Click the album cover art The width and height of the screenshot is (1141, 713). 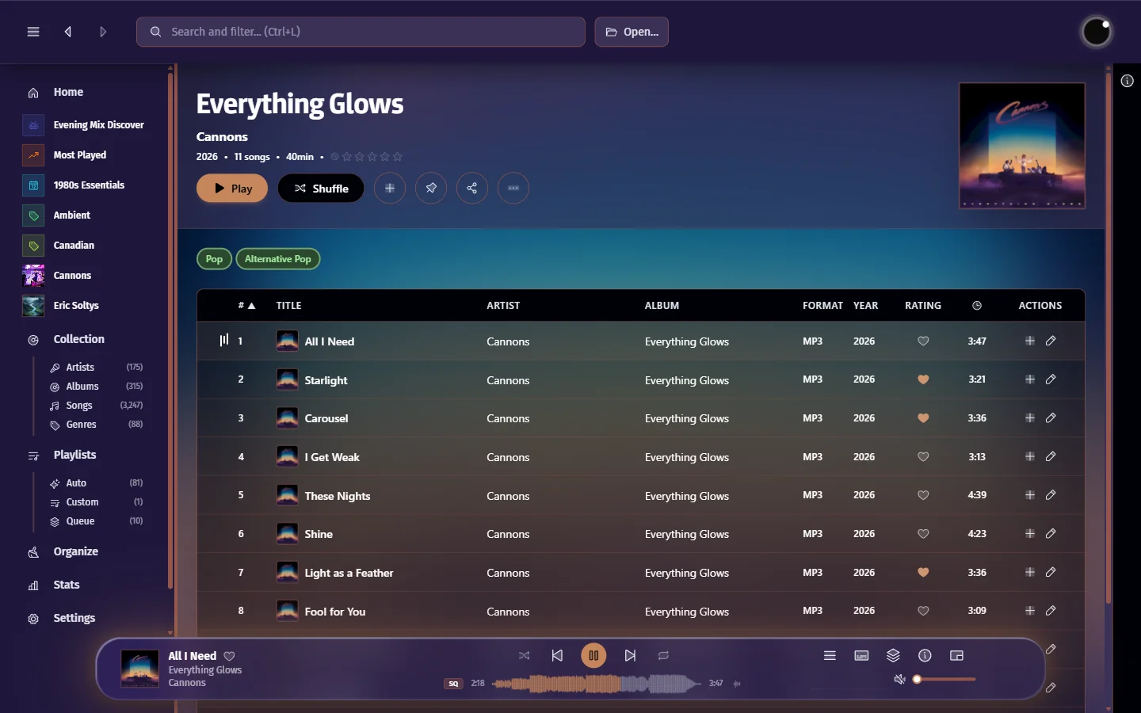(x=1022, y=146)
